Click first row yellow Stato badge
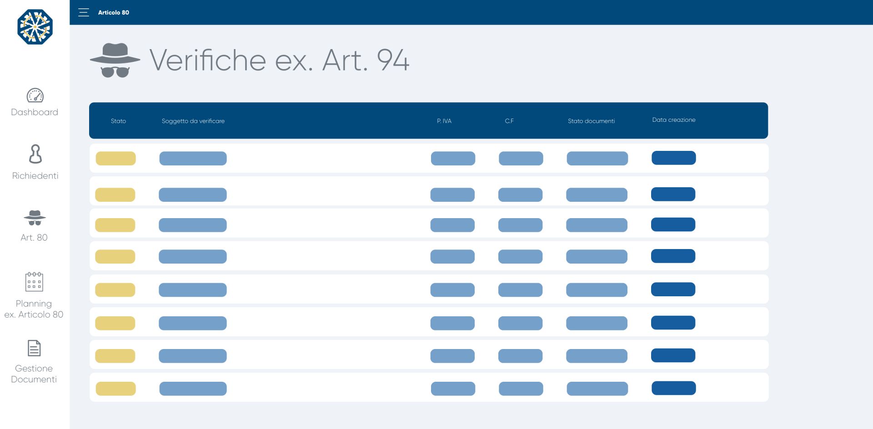873x429 pixels. [115, 159]
